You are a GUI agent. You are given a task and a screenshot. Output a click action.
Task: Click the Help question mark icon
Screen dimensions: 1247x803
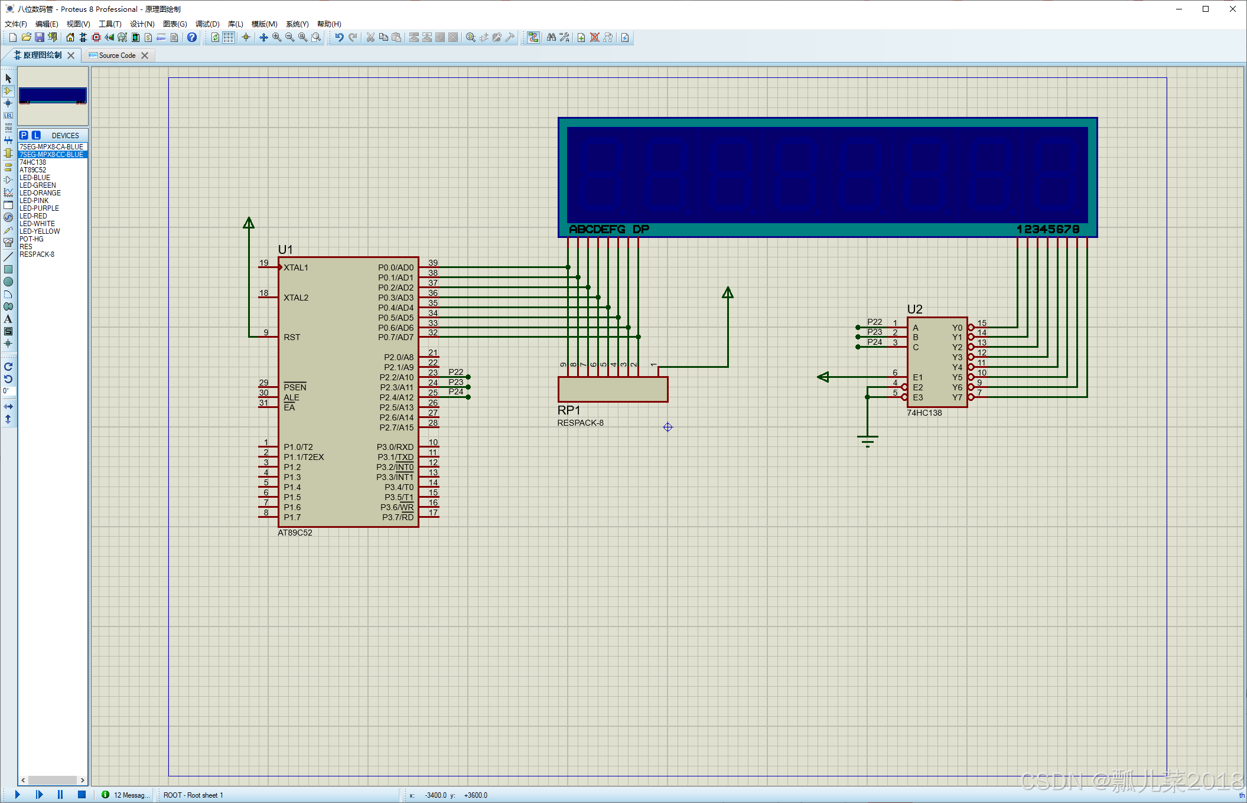point(192,37)
